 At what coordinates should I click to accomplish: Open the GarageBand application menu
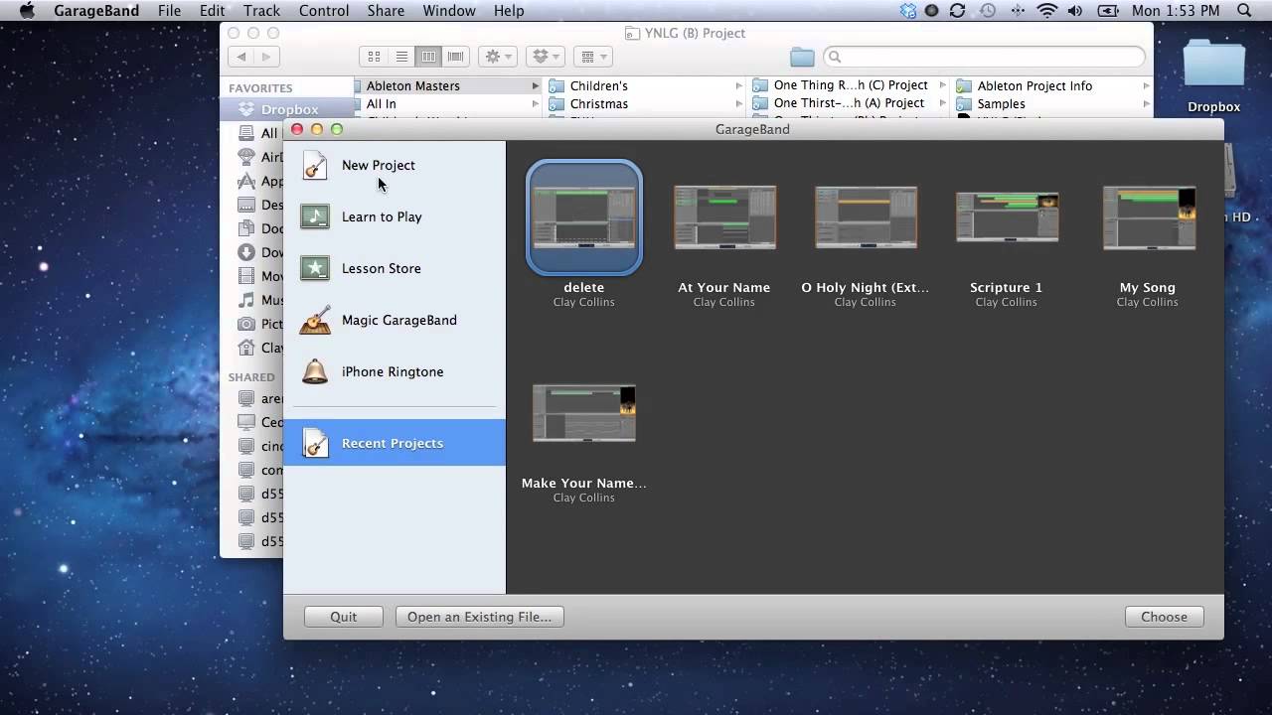coord(94,11)
